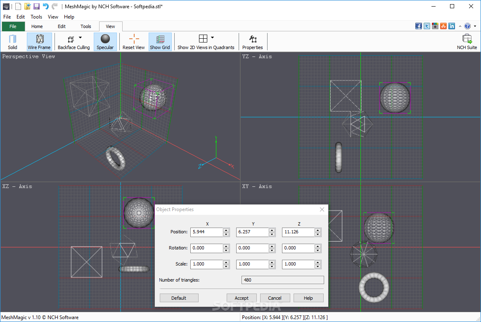Image resolution: width=481 pixels, height=322 pixels.
Task: Close the Object Properties dialog
Action: coord(322,209)
